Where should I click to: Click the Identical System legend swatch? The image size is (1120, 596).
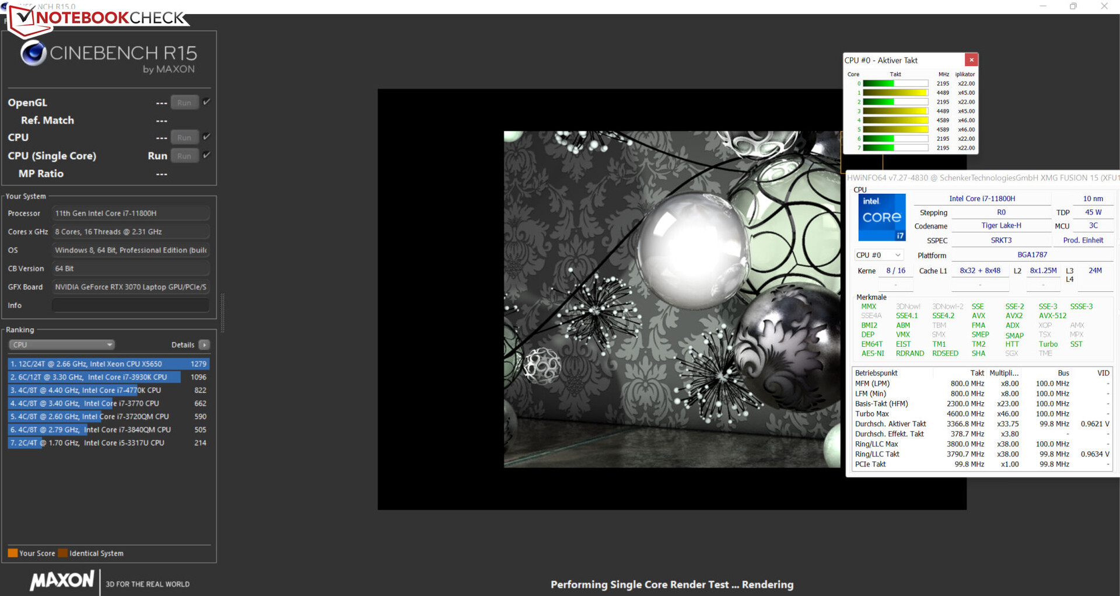[62, 553]
